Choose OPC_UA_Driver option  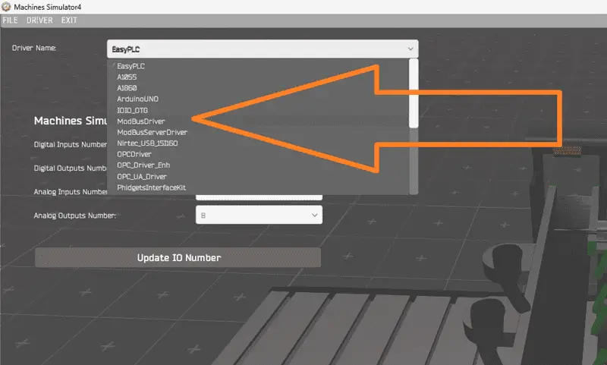click(x=142, y=177)
